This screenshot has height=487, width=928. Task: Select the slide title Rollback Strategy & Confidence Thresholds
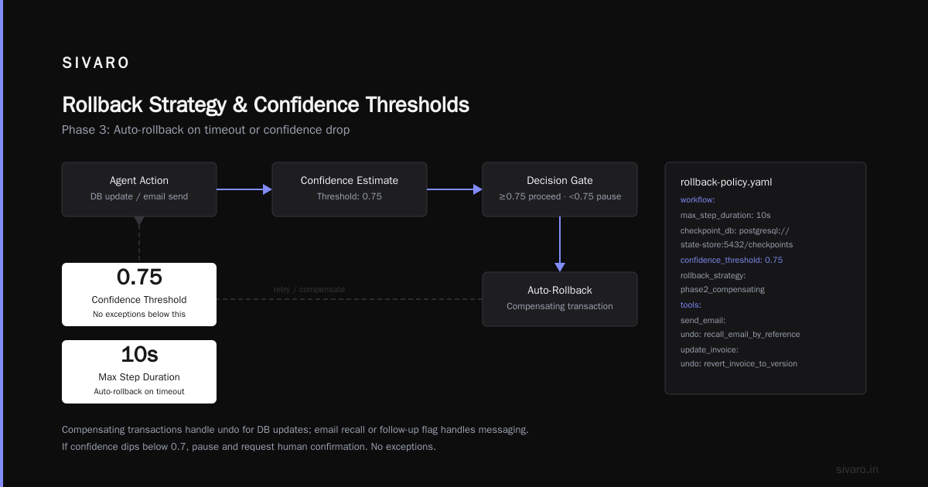click(265, 104)
